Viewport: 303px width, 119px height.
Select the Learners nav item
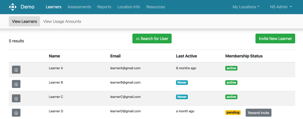(x=54, y=7)
